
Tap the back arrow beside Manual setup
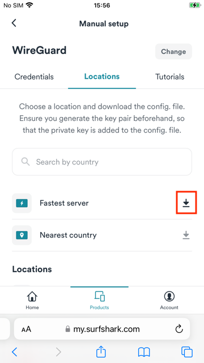[14, 23]
